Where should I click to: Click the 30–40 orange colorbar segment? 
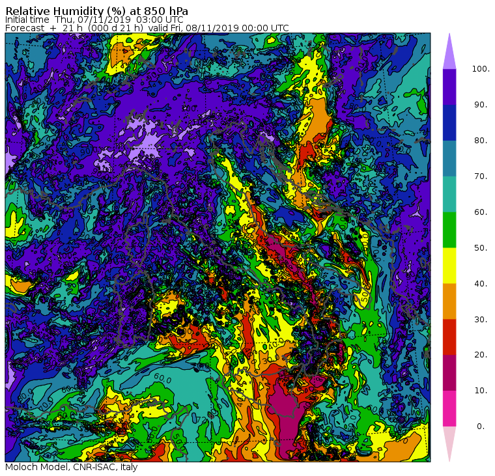[449, 301]
